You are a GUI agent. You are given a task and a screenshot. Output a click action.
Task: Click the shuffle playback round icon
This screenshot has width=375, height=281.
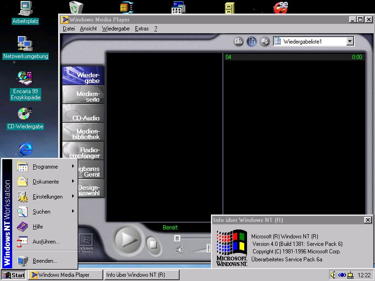click(264, 41)
